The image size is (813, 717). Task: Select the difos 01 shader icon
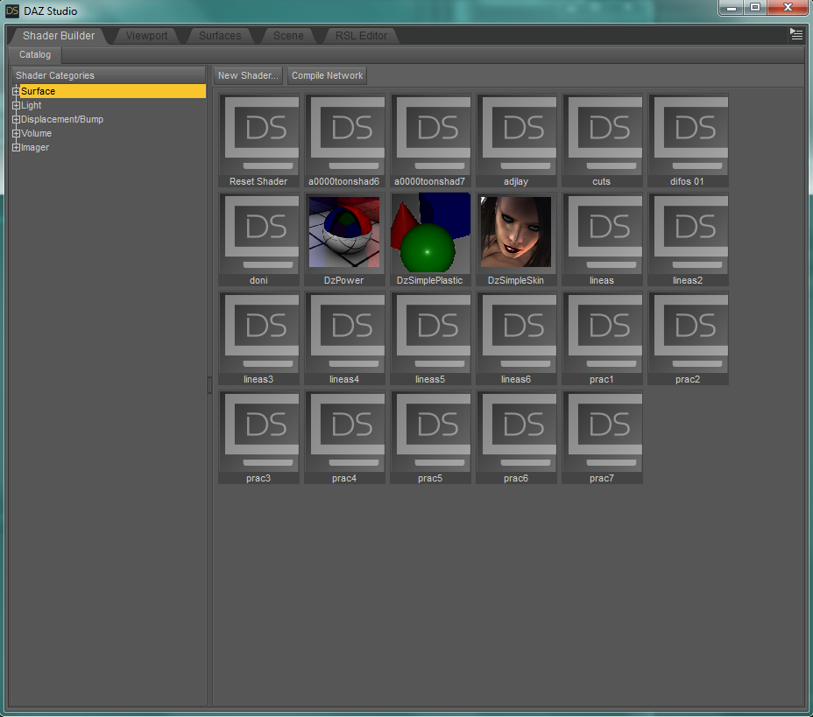point(688,140)
